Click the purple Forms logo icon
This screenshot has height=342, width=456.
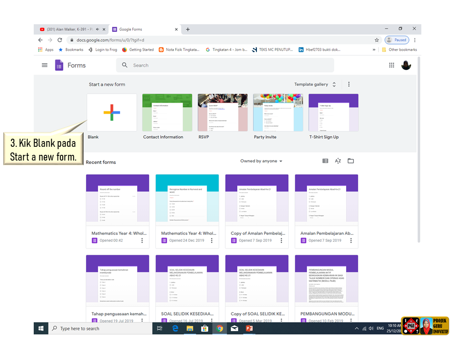tap(59, 65)
